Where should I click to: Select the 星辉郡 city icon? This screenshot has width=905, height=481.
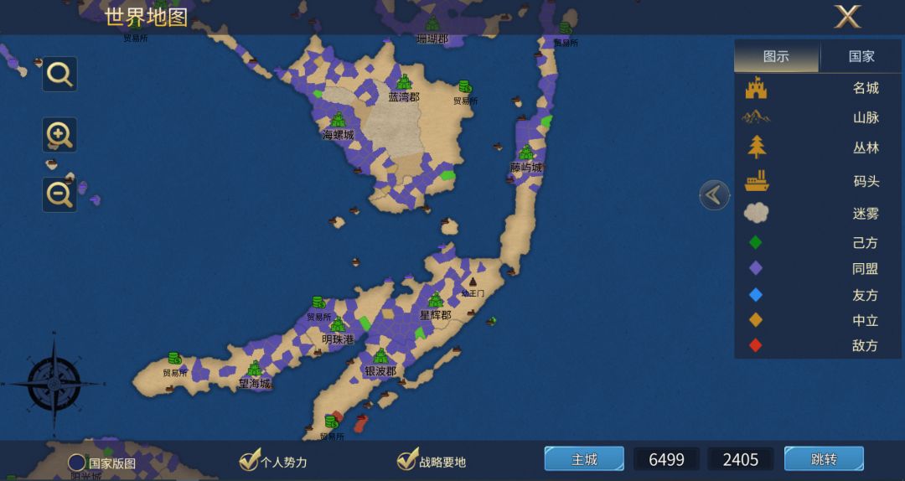tap(436, 300)
